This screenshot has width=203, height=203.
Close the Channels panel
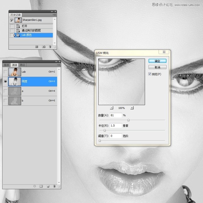59,62
